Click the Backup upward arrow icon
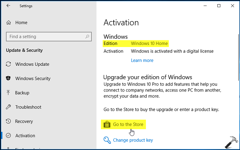Viewport: 240px width, 150px height. tap(8, 93)
